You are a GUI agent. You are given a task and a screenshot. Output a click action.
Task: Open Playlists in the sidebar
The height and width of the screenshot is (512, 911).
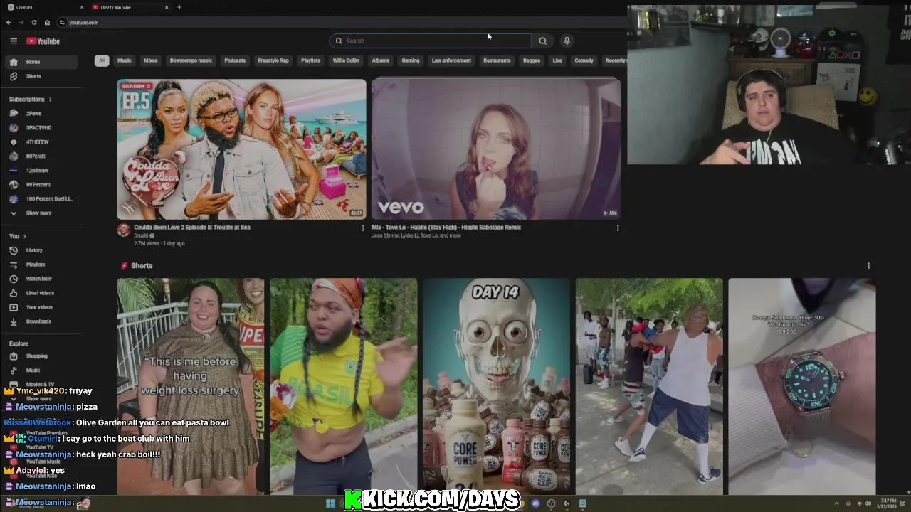point(43,265)
